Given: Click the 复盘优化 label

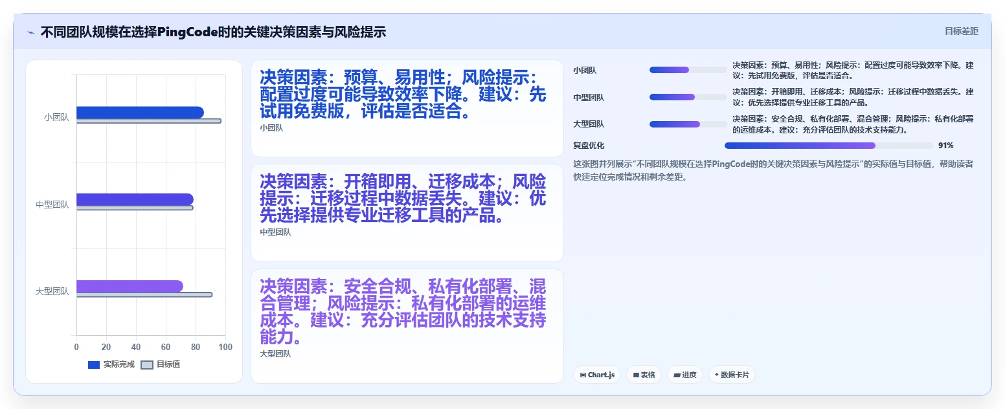Looking at the screenshot, I should pos(589,146).
